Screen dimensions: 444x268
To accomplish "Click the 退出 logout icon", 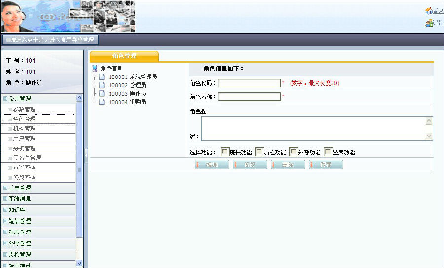I will (x=429, y=23).
